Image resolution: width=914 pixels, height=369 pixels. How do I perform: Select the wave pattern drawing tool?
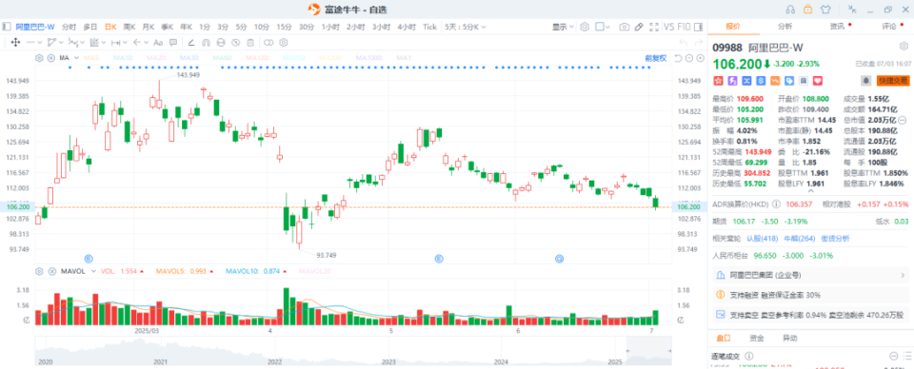[x=73, y=43]
